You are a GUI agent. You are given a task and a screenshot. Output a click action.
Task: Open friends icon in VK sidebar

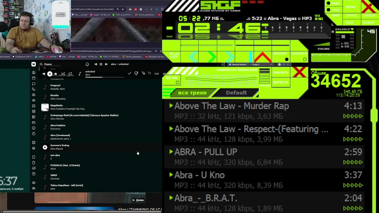33,95
